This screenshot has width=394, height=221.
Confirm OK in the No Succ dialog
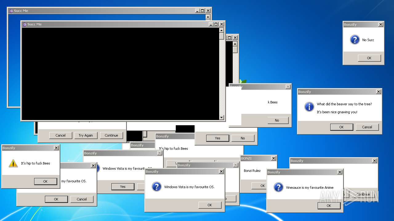(369, 58)
